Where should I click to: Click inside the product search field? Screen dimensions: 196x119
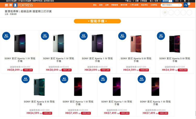coord(170,5)
